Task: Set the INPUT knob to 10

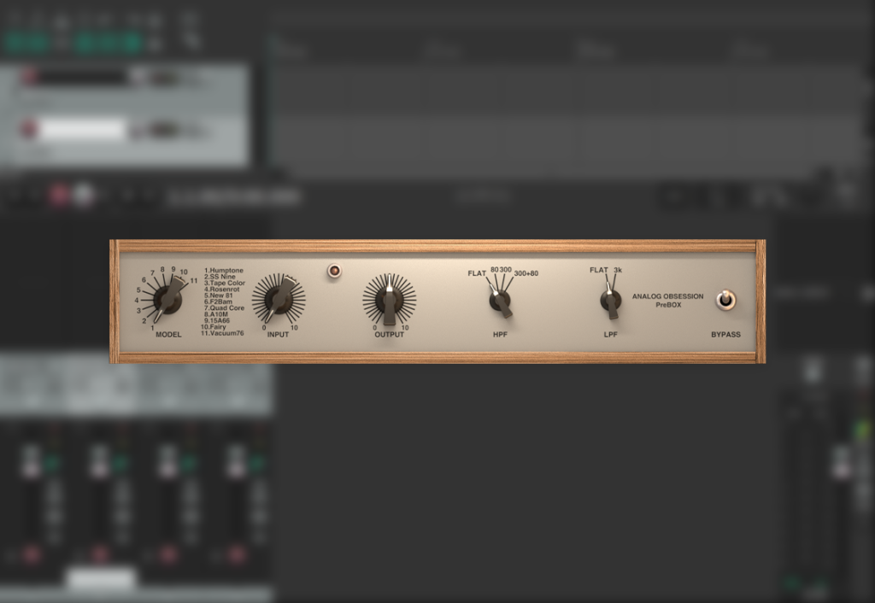Action: tap(296, 325)
